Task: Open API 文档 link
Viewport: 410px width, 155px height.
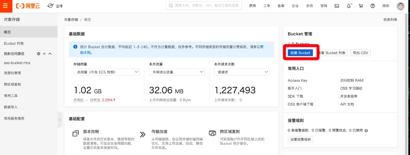Action: (x=347, y=104)
